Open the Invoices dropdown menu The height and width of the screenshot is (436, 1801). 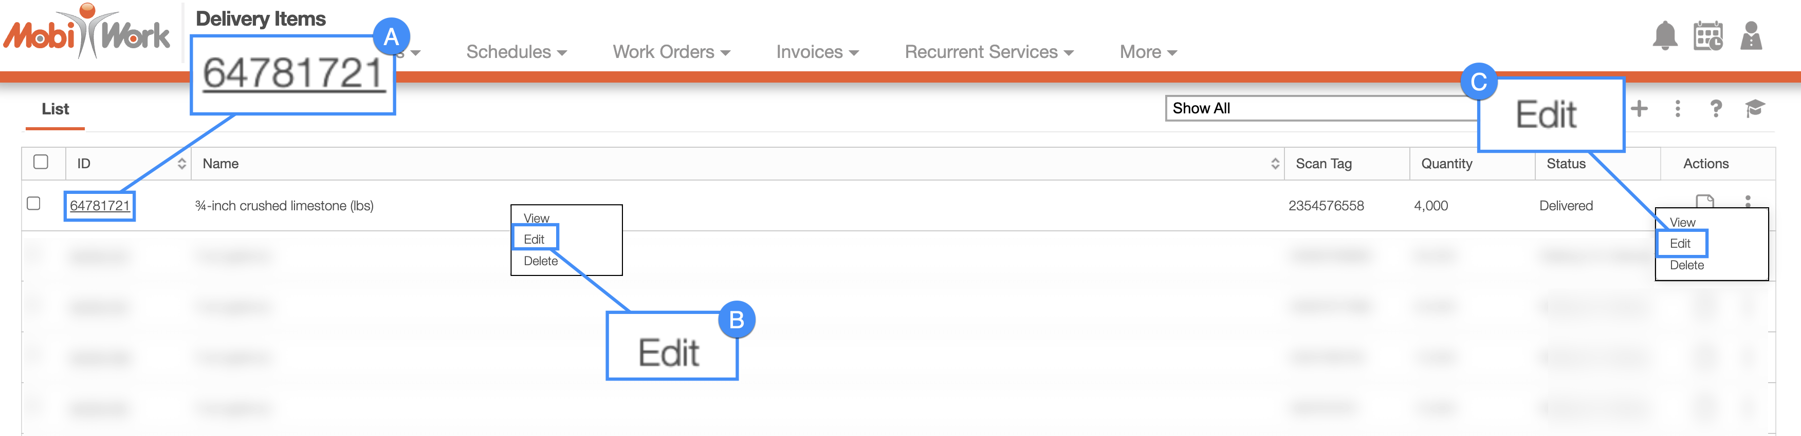point(817,52)
